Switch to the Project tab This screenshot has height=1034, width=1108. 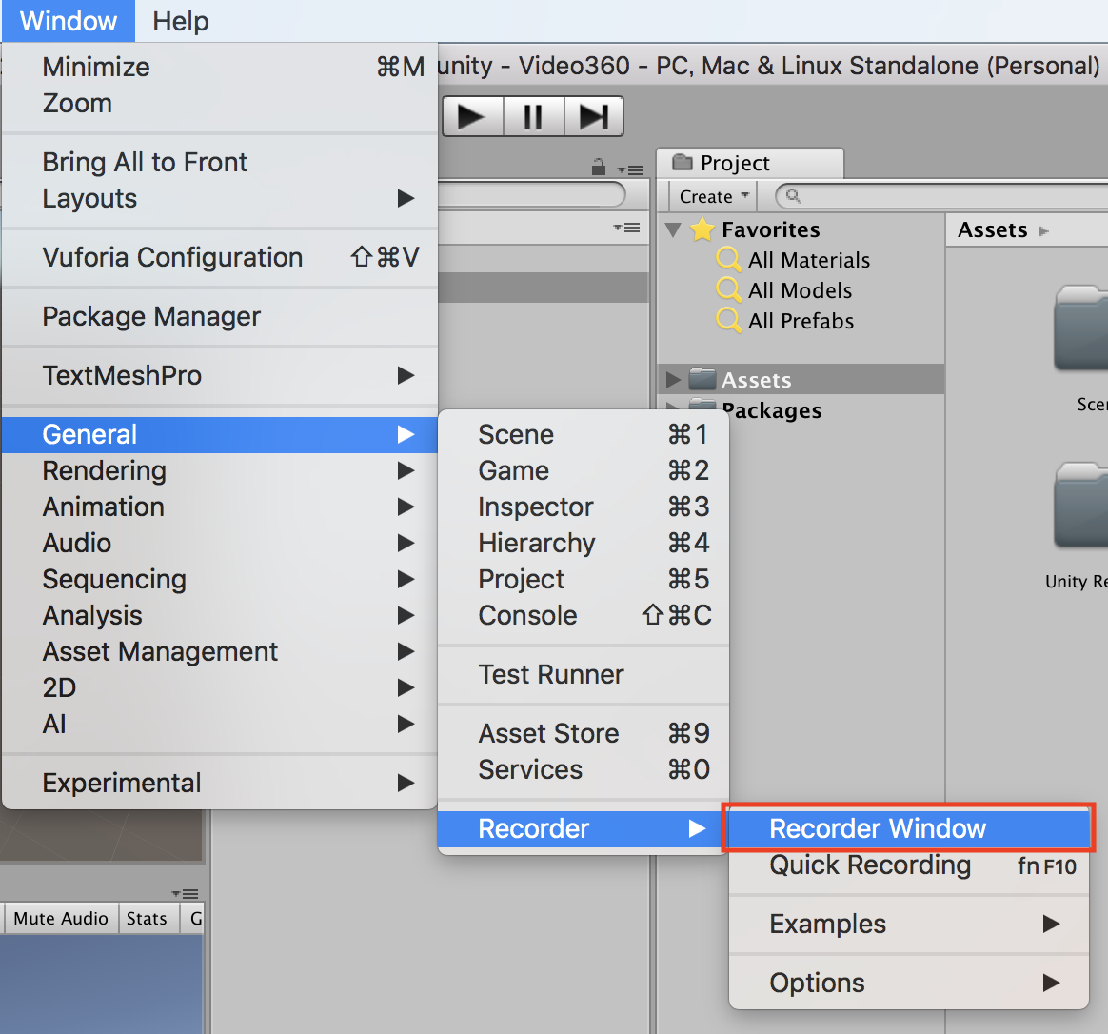(x=735, y=163)
